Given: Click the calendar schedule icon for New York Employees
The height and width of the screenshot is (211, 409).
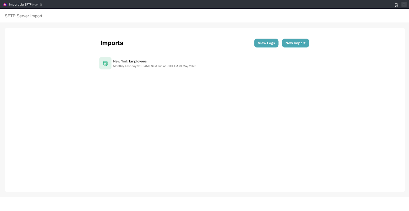Looking at the screenshot, I should (105, 63).
